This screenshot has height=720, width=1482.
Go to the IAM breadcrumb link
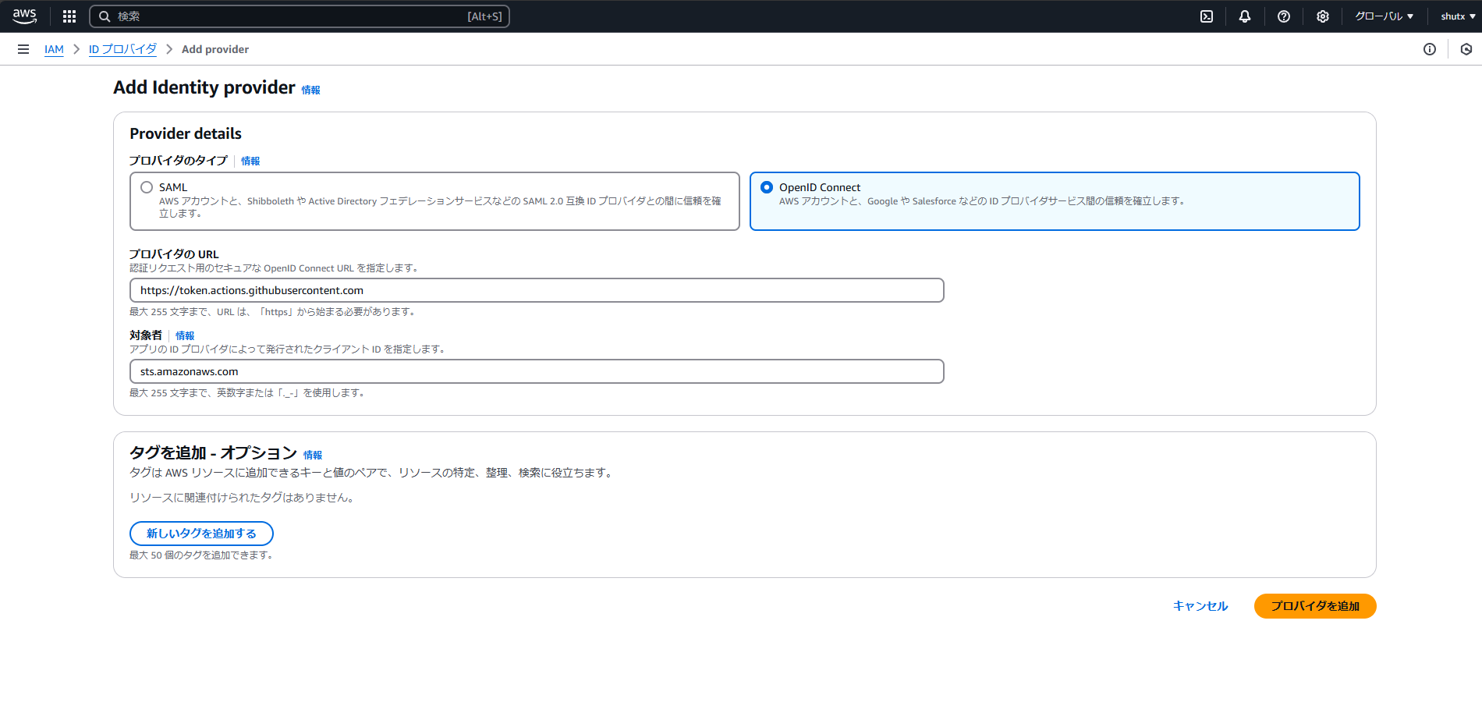coord(54,49)
